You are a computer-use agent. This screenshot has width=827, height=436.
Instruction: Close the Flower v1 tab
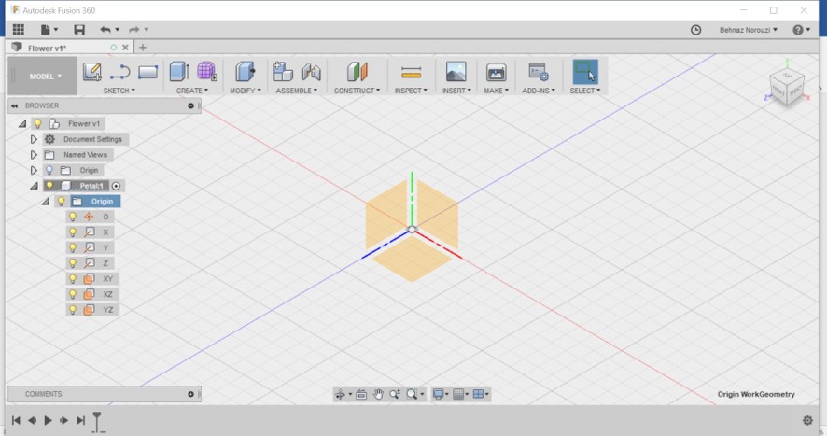pyautogui.click(x=125, y=48)
